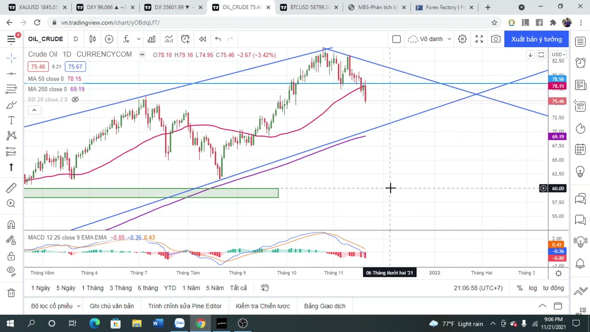Open File Explorer from taskbar
The height and width of the screenshot is (332, 590).
click(x=136, y=324)
